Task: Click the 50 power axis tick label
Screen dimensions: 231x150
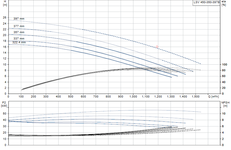Action: 5,114
